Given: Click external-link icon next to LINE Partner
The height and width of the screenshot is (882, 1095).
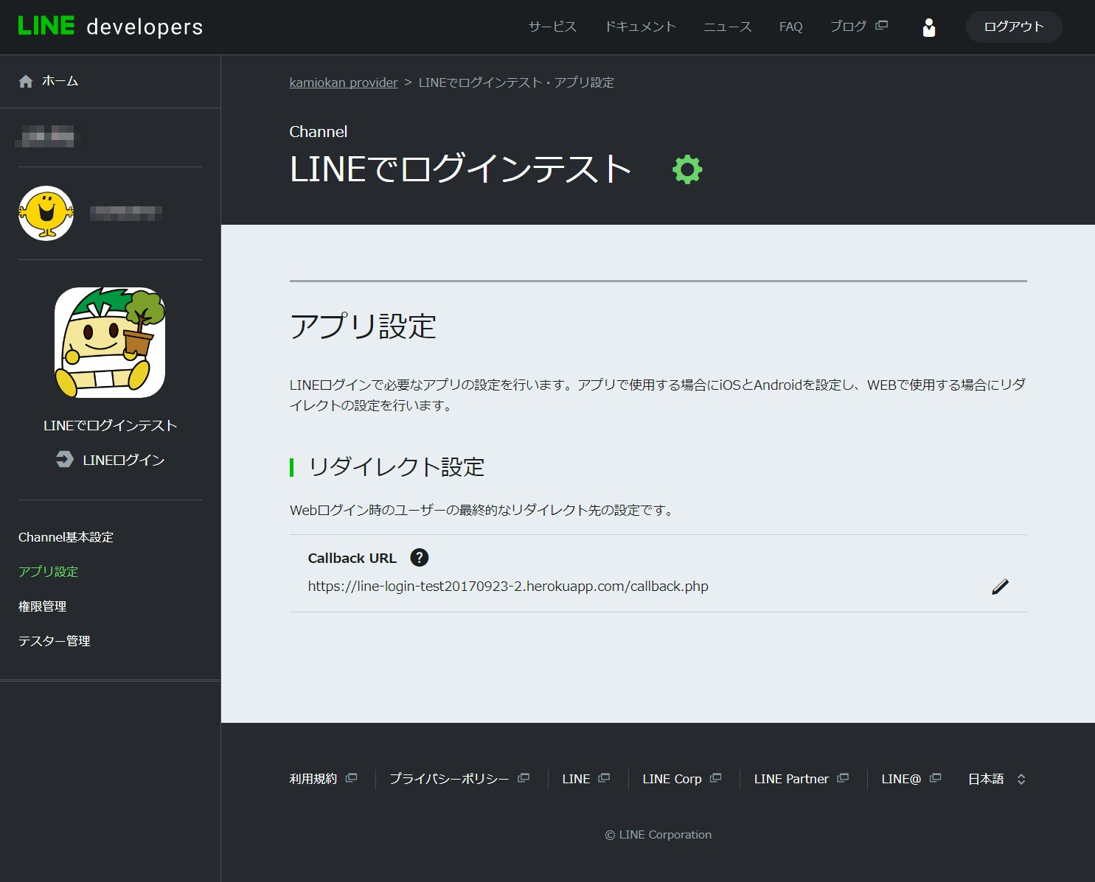Looking at the screenshot, I should (x=843, y=778).
